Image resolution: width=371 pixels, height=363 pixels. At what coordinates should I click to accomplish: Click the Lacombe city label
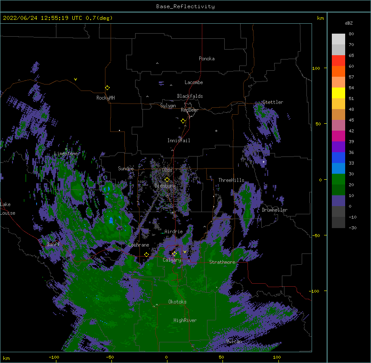tap(194, 82)
